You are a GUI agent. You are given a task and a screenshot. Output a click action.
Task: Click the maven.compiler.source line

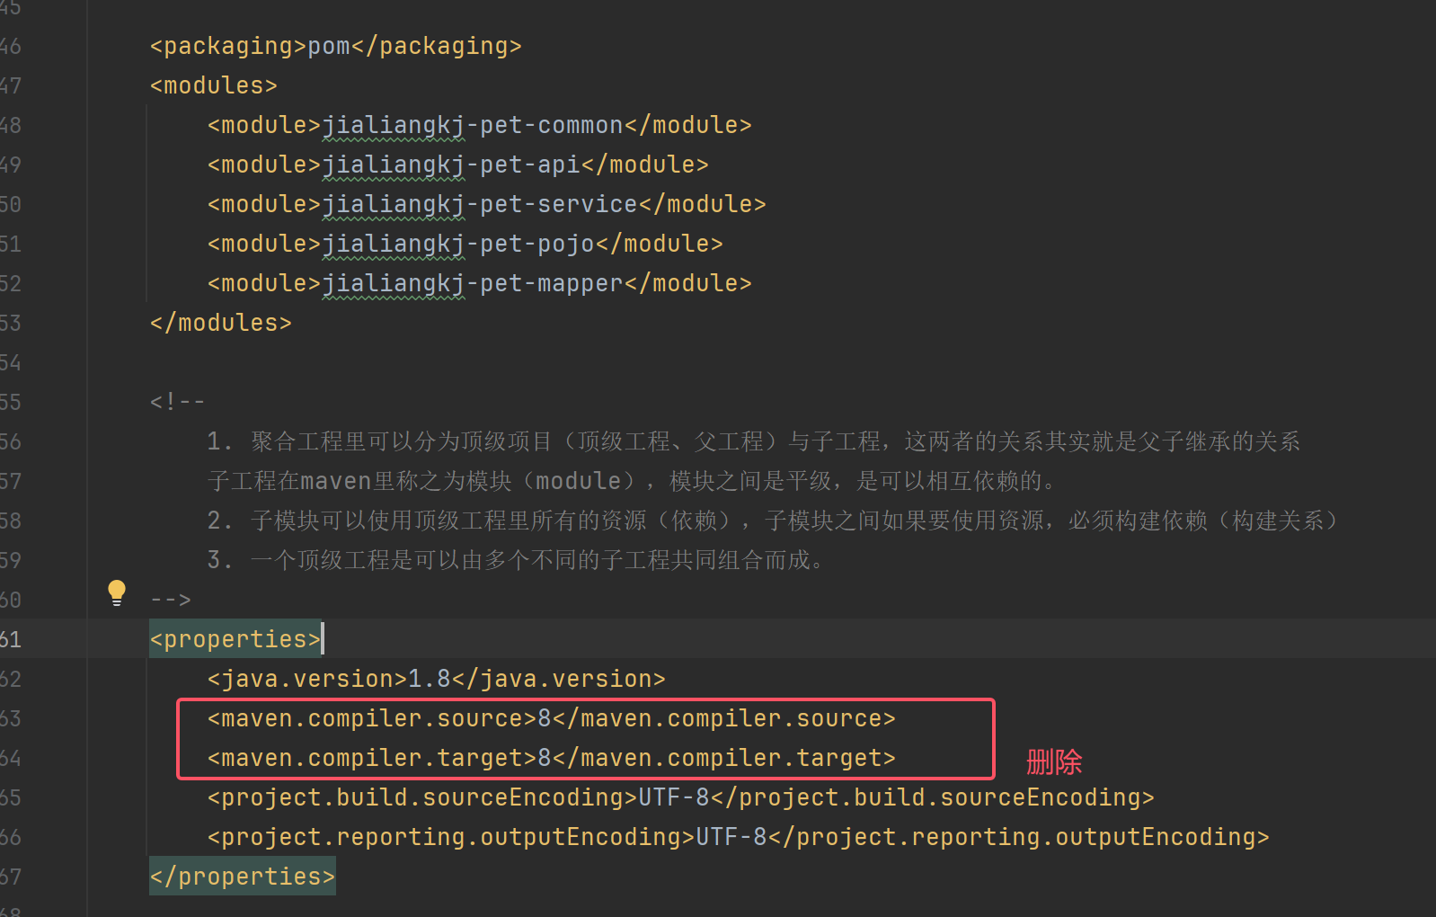pos(552,718)
